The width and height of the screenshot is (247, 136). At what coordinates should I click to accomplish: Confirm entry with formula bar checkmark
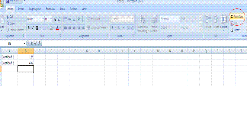coord(35,43)
